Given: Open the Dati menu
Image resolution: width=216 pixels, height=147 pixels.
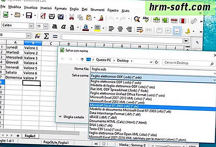Looking at the screenshot, I should (85, 9).
